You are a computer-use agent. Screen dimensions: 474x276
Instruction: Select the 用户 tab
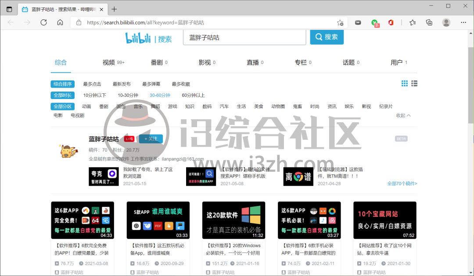click(399, 63)
